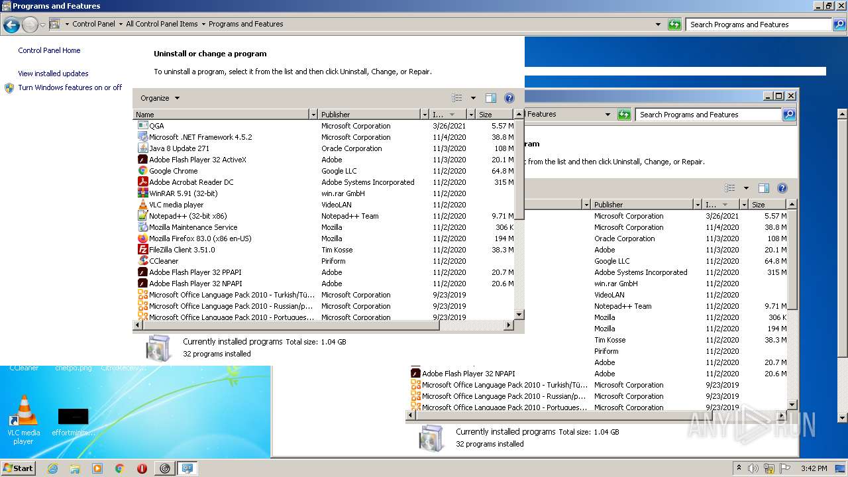
Task: Open Installed On column filter dropdown in front list
Action: [x=472, y=115]
